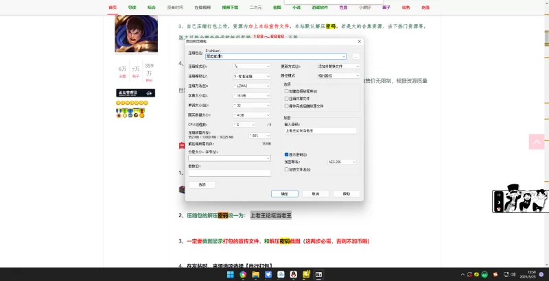Open the user avatar picture

(136, 34)
